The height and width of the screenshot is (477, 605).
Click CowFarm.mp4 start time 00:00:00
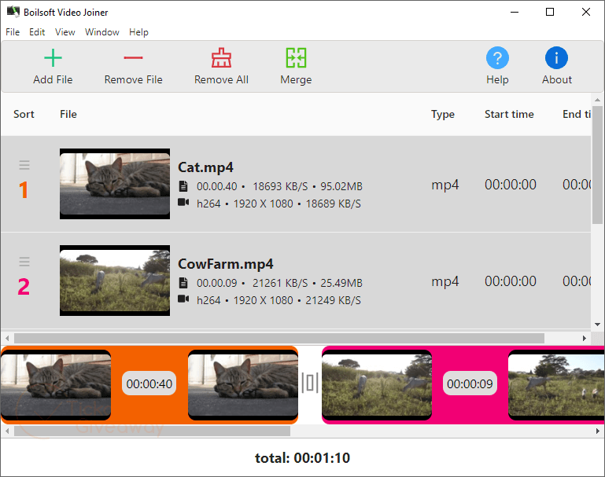click(511, 281)
